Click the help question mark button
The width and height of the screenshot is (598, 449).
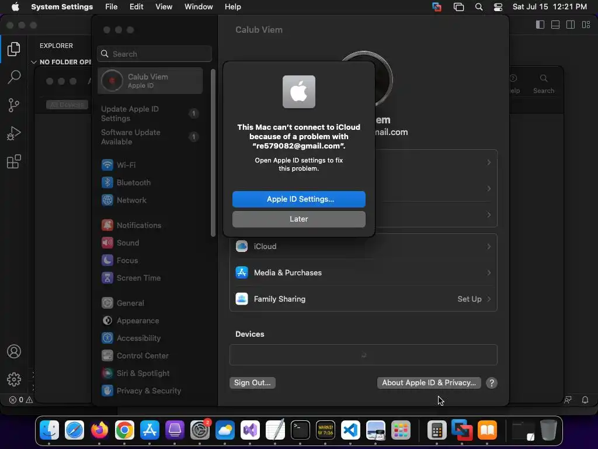click(x=492, y=383)
